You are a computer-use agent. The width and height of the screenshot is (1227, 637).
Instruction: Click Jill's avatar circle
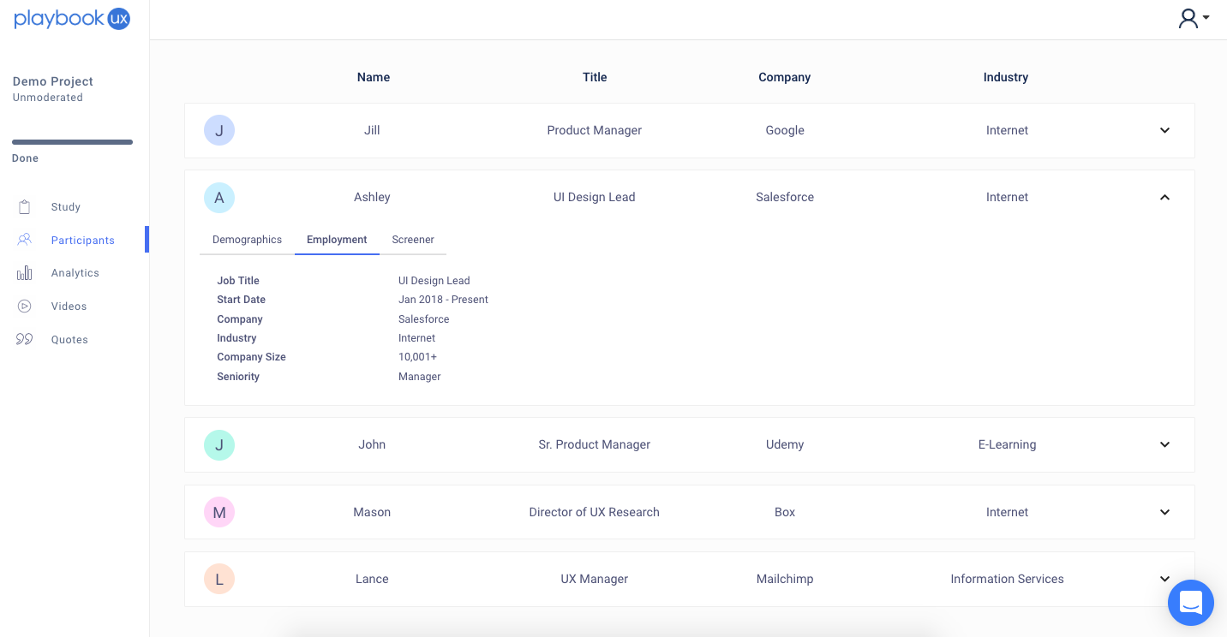(219, 130)
